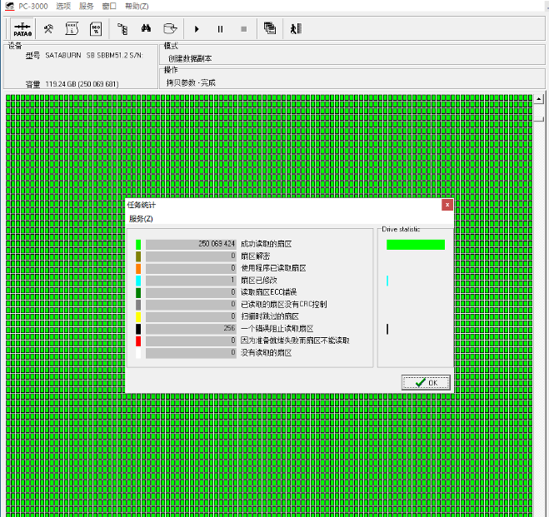Open the 帮助(Z) menu
The height and width of the screenshot is (517, 549).
pyautogui.click(x=137, y=6)
